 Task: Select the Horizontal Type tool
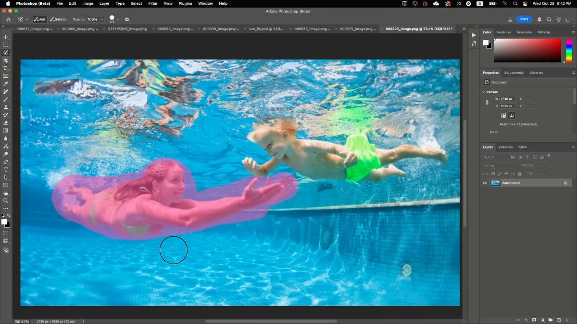click(x=6, y=169)
